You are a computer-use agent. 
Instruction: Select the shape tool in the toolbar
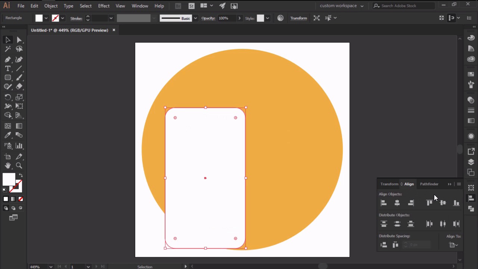click(8, 77)
